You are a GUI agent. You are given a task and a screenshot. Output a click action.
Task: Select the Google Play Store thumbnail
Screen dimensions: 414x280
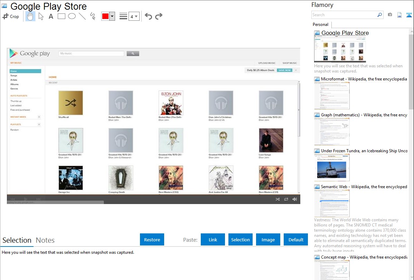(x=340, y=49)
